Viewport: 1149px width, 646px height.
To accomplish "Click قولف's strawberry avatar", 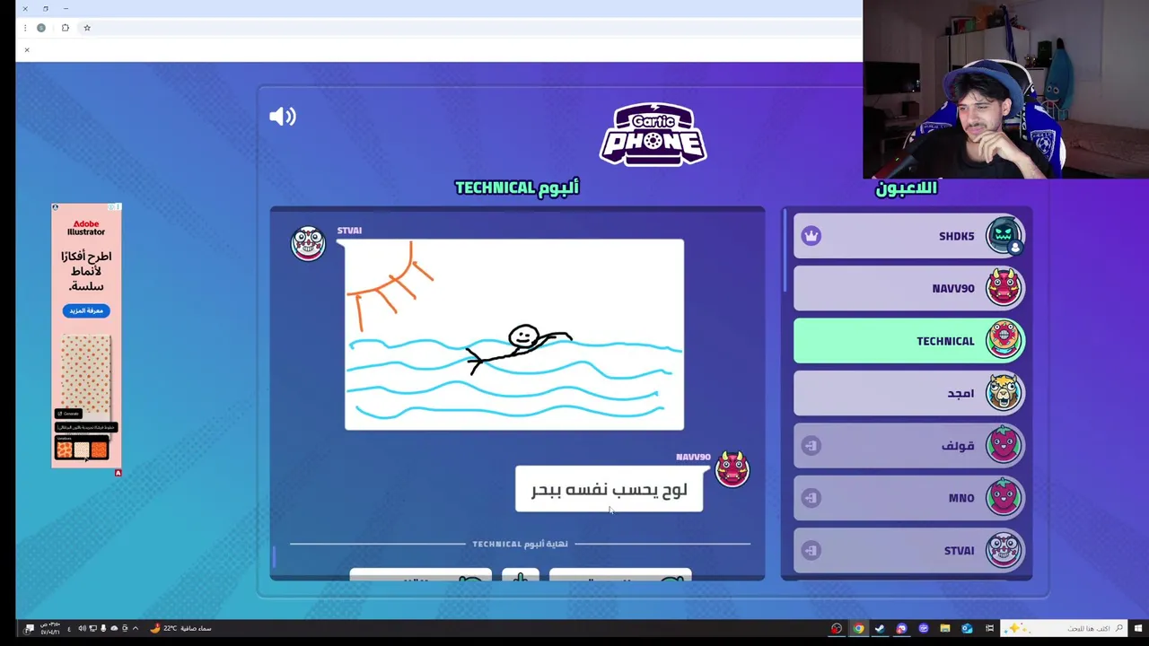I will click(x=1004, y=445).
